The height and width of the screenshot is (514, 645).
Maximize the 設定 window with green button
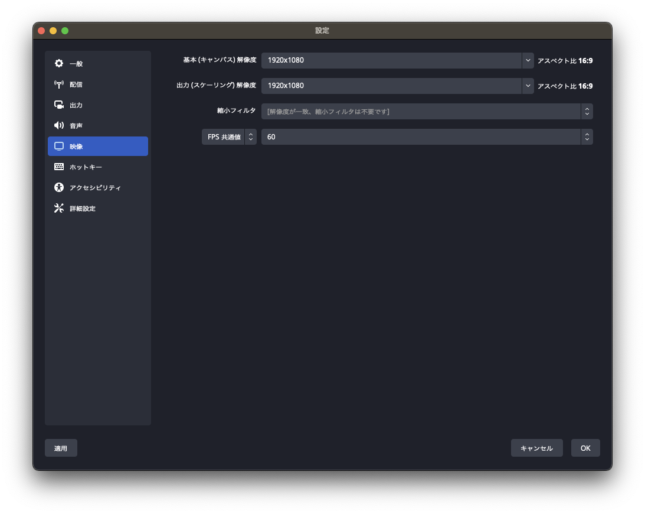pos(65,31)
